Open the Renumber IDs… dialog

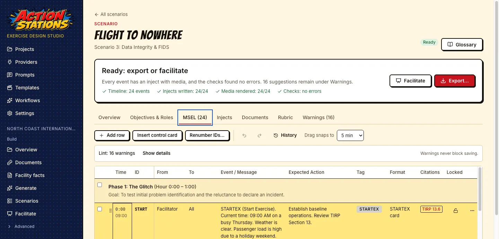[x=207, y=135]
